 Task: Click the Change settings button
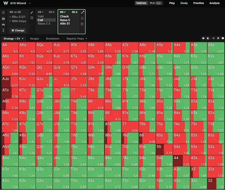(18, 31)
